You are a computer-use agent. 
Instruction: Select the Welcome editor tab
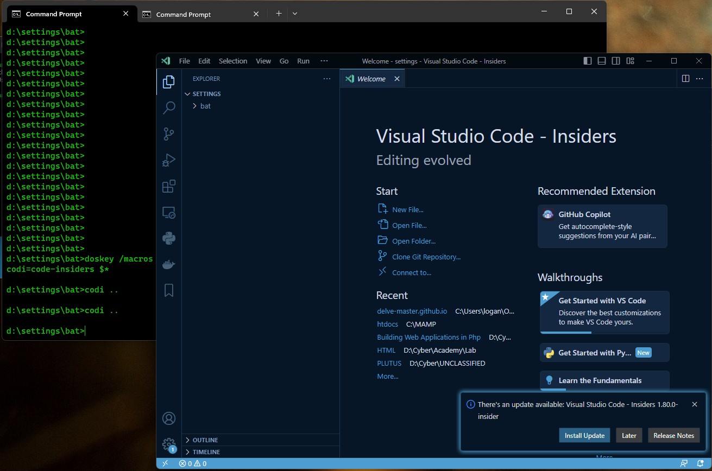[x=373, y=79]
